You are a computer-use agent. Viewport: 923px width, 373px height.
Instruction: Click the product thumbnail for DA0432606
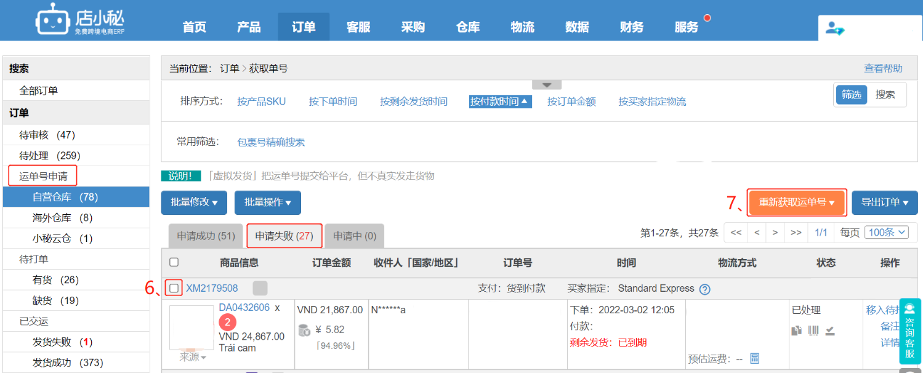pyautogui.click(x=191, y=327)
